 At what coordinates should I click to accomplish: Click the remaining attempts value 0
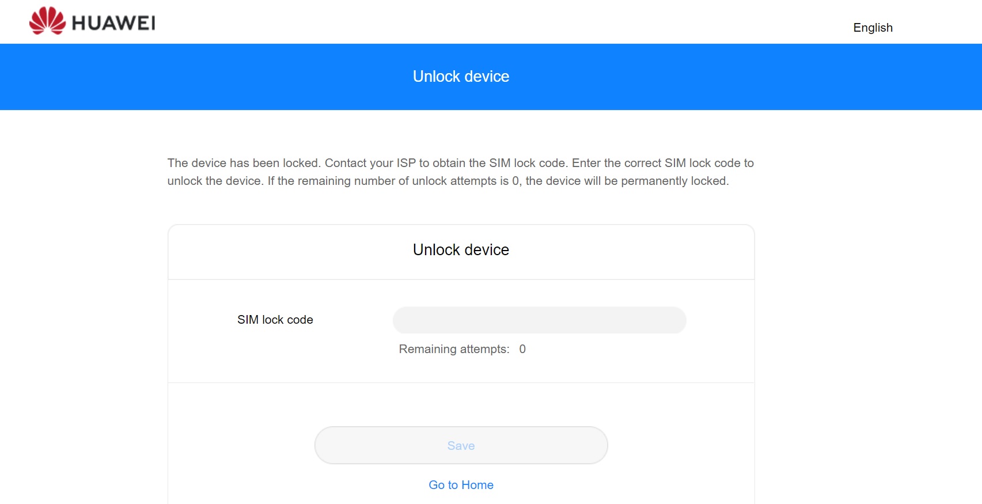click(x=522, y=349)
